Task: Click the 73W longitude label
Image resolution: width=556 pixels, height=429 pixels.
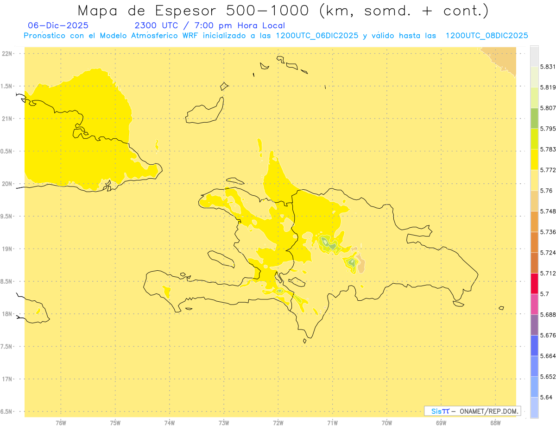Action: [x=224, y=423]
